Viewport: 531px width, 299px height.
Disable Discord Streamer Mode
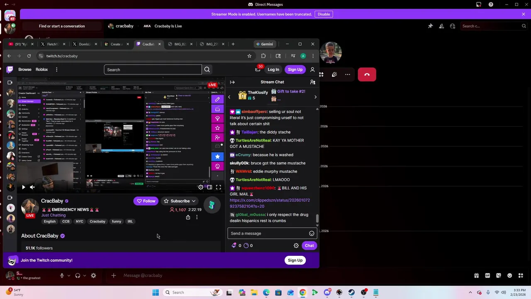tap(324, 14)
